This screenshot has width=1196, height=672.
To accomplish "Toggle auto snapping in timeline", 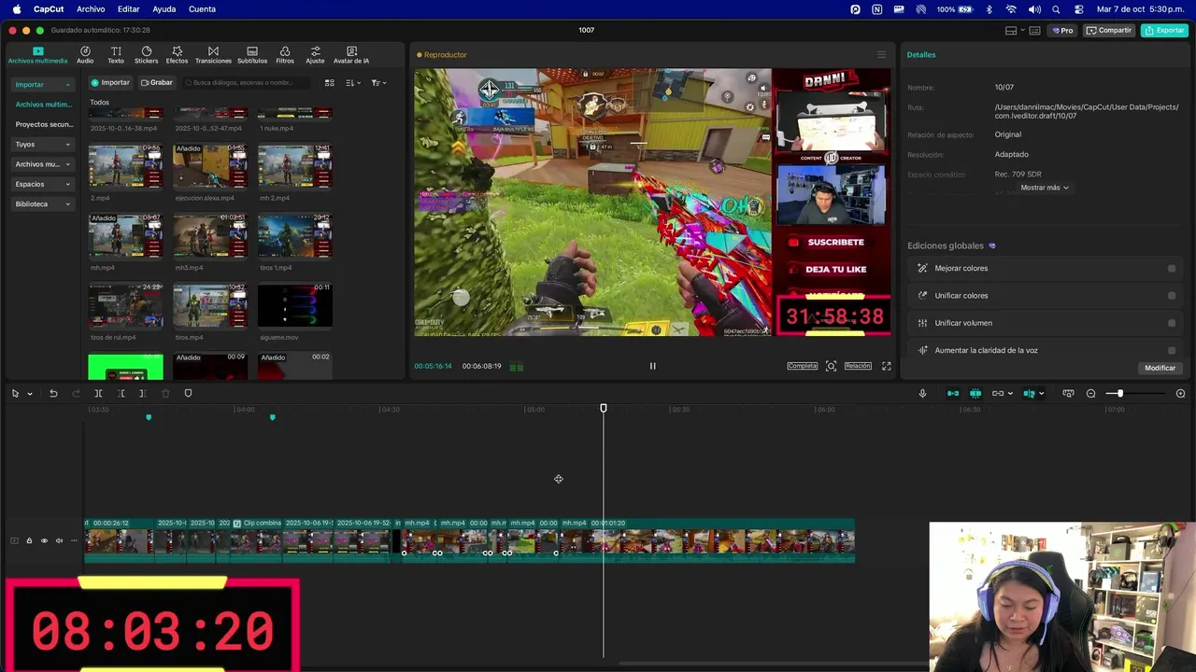I will click(975, 393).
